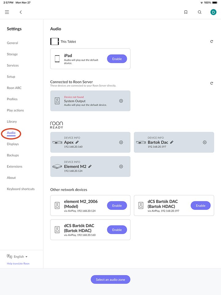Open the bookmarks icon
The height and width of the screenshot is (295, 221).
186,12
